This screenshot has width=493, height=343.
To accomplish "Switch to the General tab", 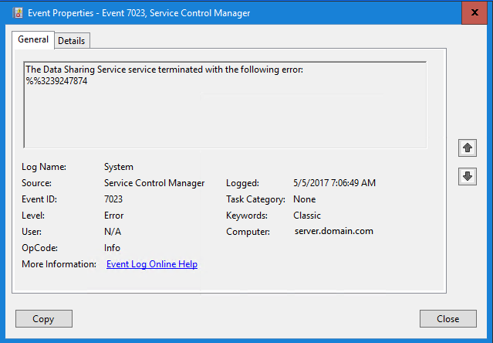I will coord(33,39).
